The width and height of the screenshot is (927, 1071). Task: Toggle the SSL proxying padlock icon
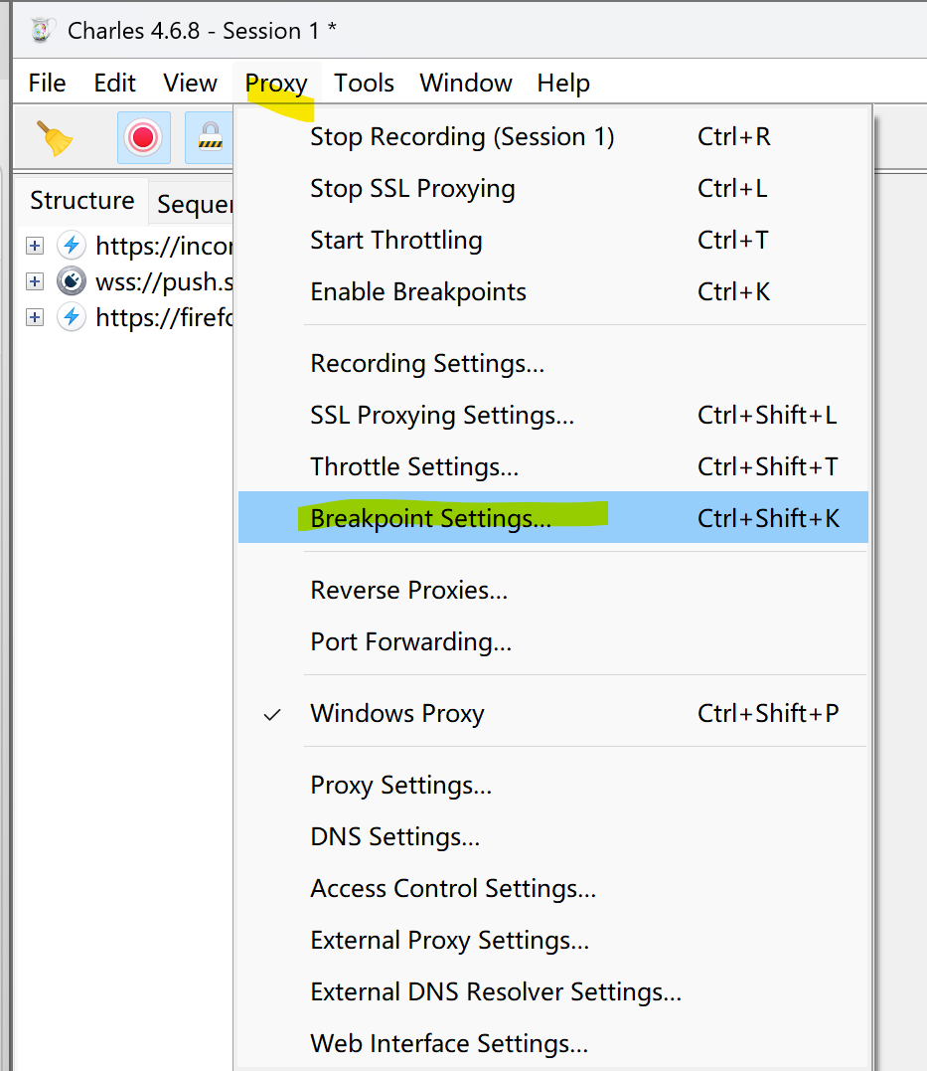pos(210,138)
